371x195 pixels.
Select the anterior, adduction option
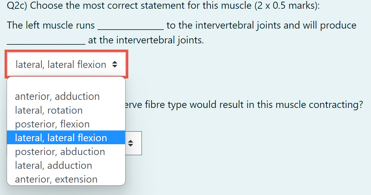click(57, 96)
